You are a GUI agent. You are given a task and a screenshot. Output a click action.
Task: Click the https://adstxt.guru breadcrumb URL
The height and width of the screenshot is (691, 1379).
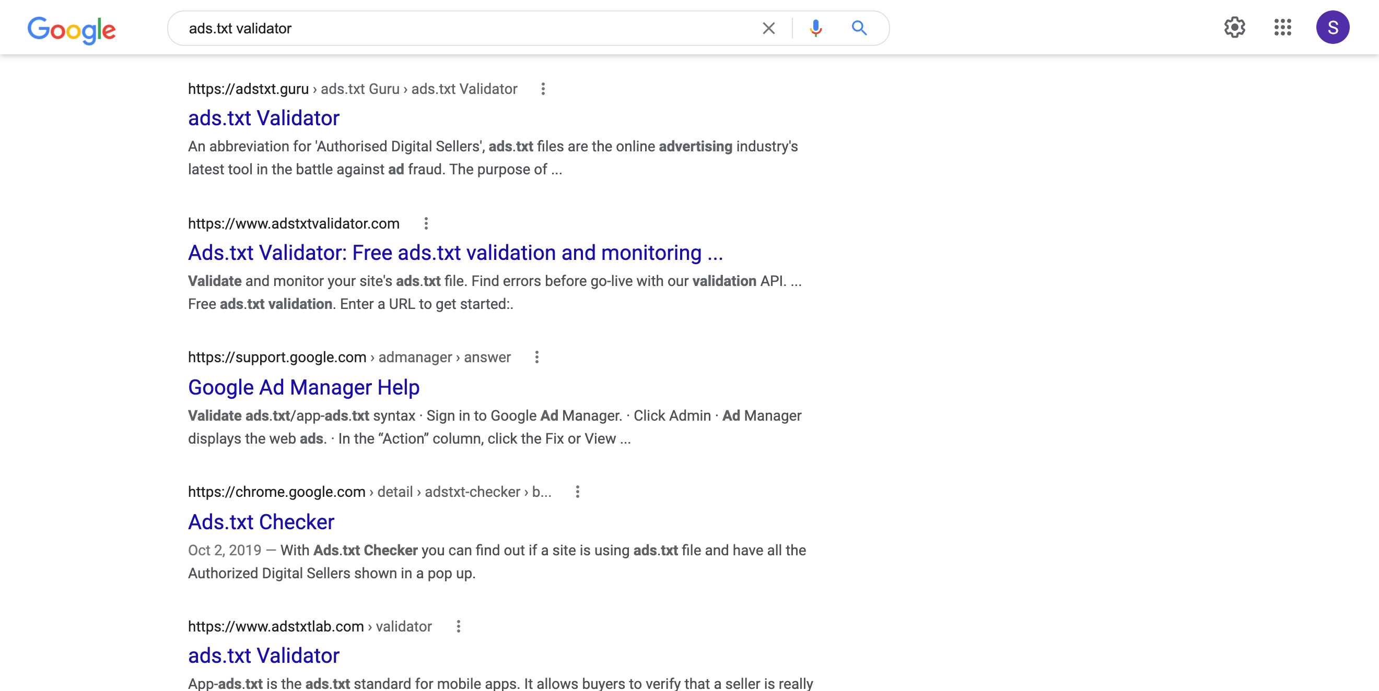(249, 89)
